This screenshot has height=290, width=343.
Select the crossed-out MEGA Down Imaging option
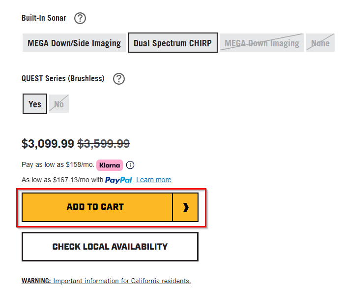click(x=262, y=43)
